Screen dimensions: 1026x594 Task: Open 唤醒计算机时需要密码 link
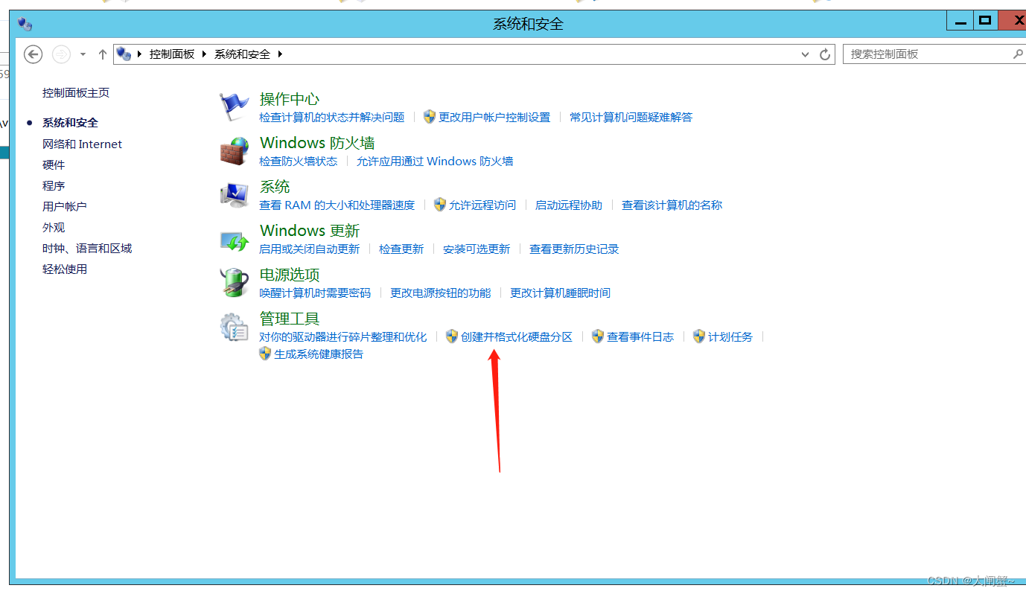[x=315, y=293]
